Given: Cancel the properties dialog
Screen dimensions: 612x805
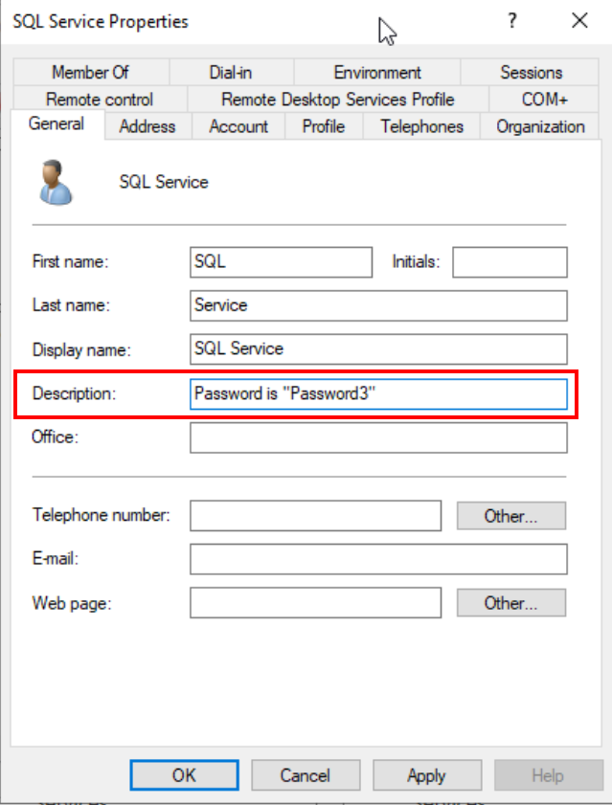Looking at the screenshot, I should coord(305,775).
